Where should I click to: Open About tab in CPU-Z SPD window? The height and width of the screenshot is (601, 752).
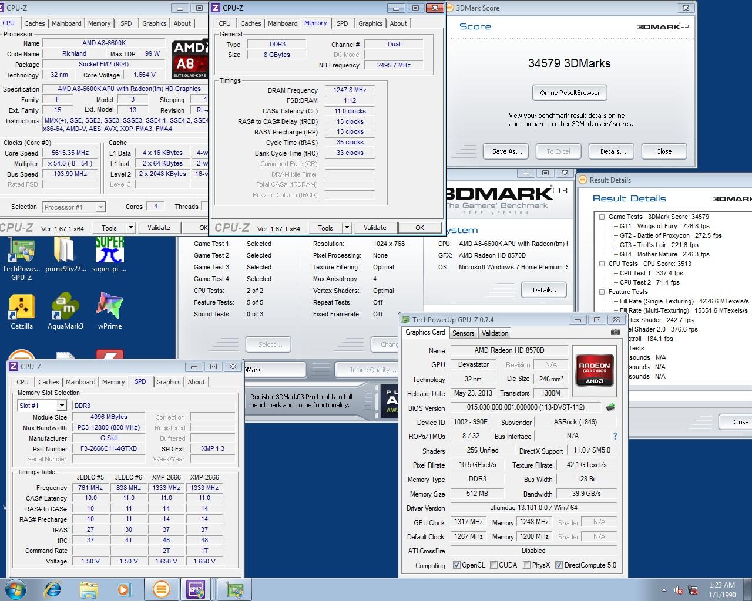(196, 382)
